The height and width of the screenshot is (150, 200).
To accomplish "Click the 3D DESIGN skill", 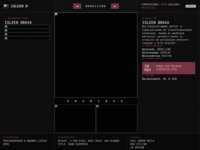I will pos(137,147).
